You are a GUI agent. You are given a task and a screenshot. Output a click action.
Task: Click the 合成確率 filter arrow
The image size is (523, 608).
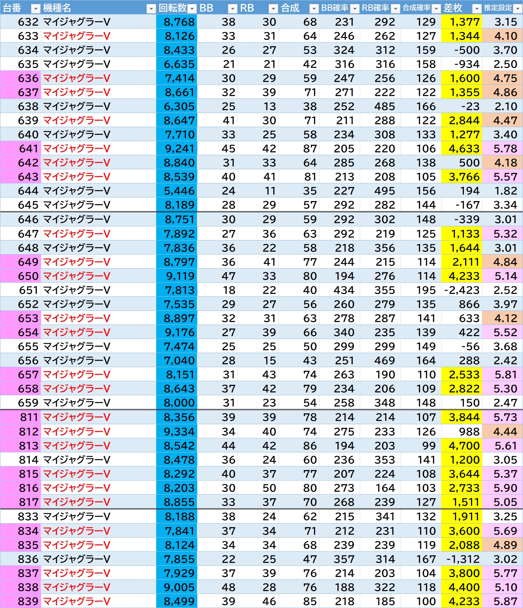click(x=436, y=9)
